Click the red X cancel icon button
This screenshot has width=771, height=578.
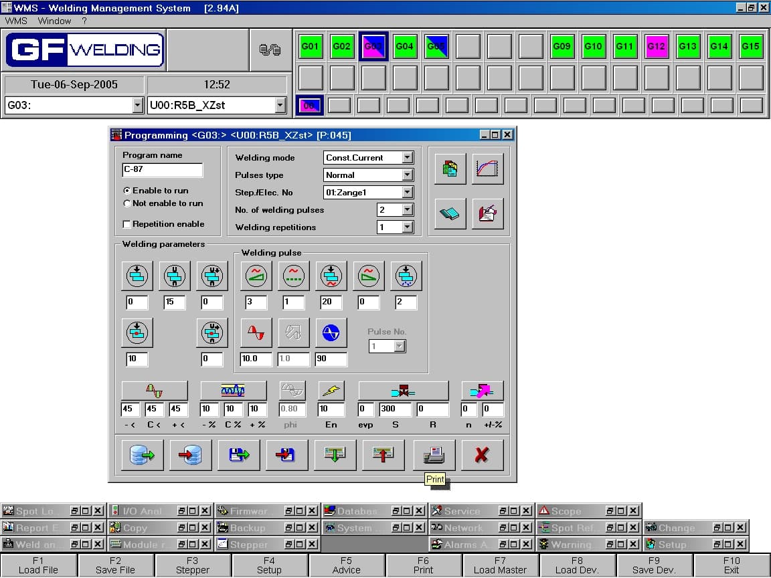point(481,455)
